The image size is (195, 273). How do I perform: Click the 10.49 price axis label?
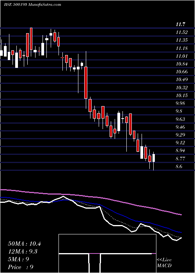(x=182, y=80)
